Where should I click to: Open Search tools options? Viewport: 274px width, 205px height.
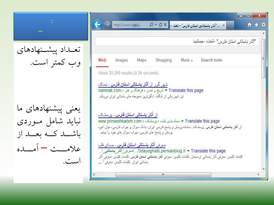point(211,60)
